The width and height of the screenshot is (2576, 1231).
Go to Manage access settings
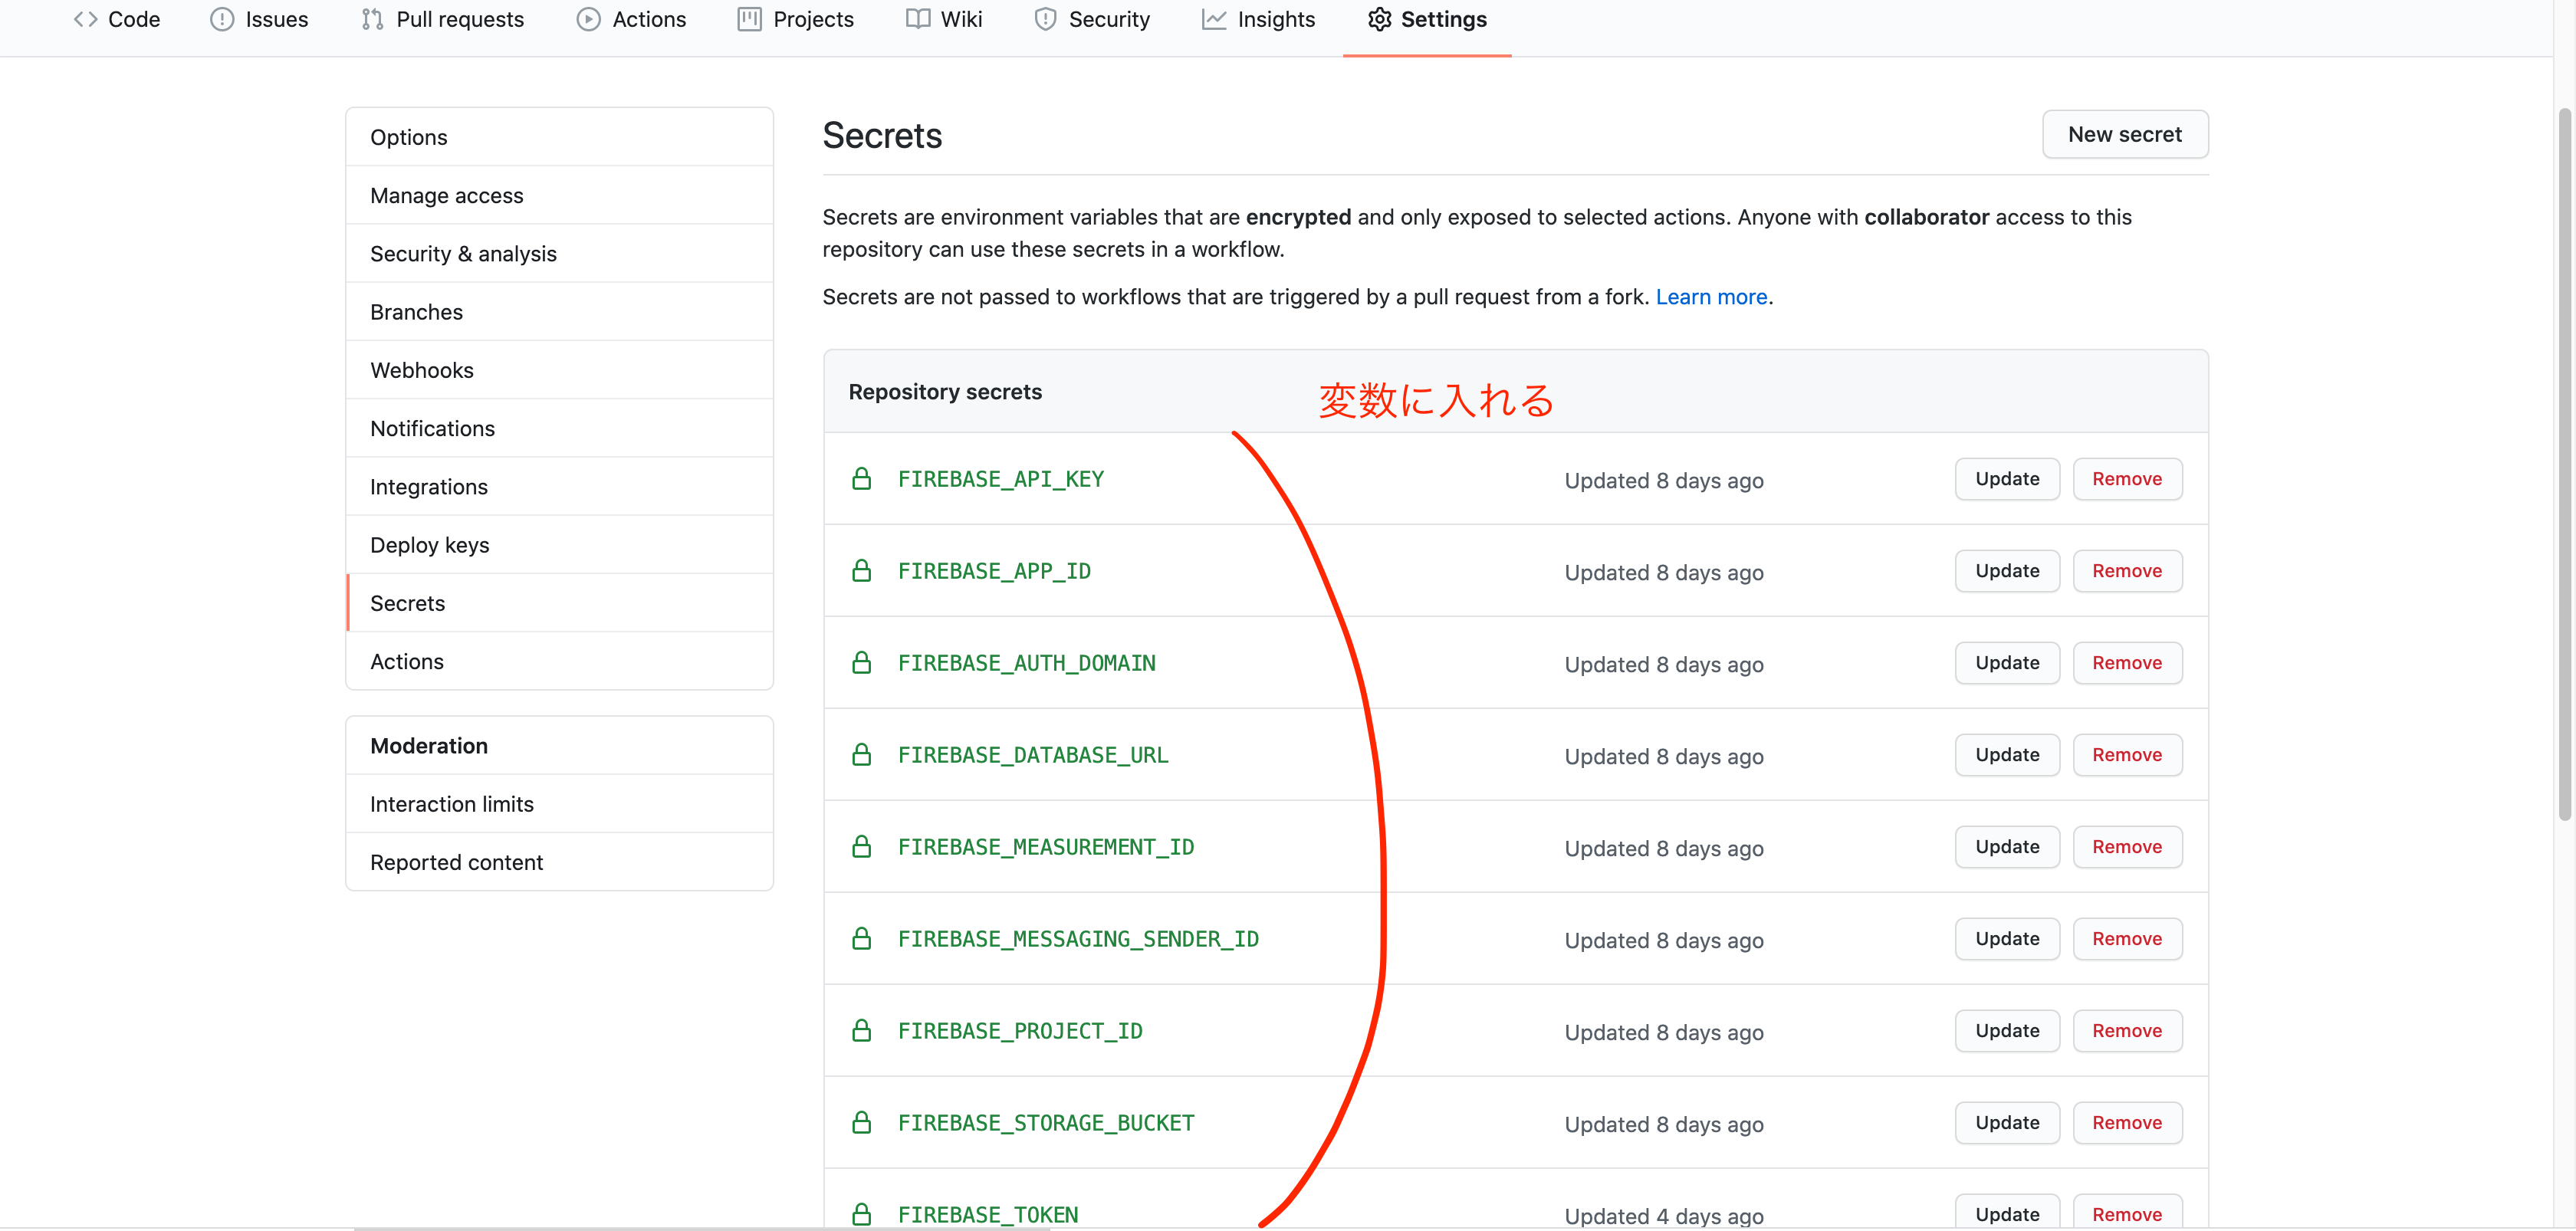(446, 195)
